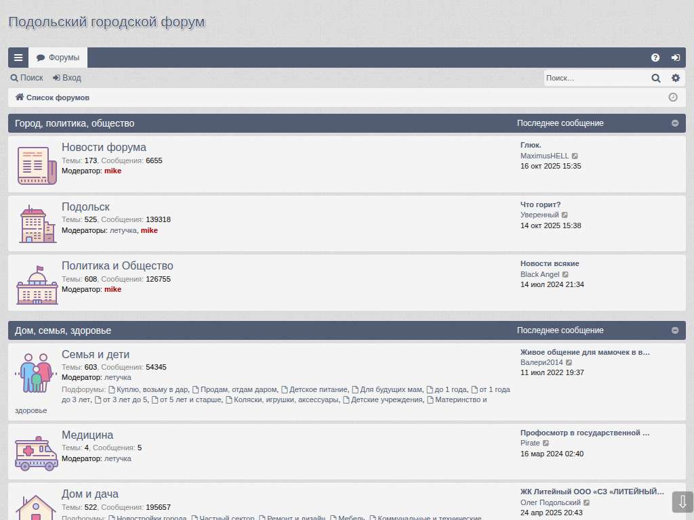Open the FAQ question mark icon
The height and width of the screenshot is (520, 694).
coord(655,58)
